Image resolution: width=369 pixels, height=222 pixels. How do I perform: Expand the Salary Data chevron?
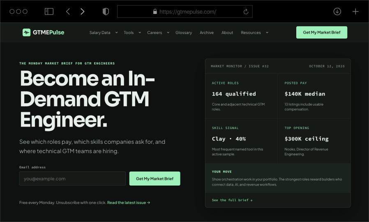pyautogui.click(x=116, y=33)
